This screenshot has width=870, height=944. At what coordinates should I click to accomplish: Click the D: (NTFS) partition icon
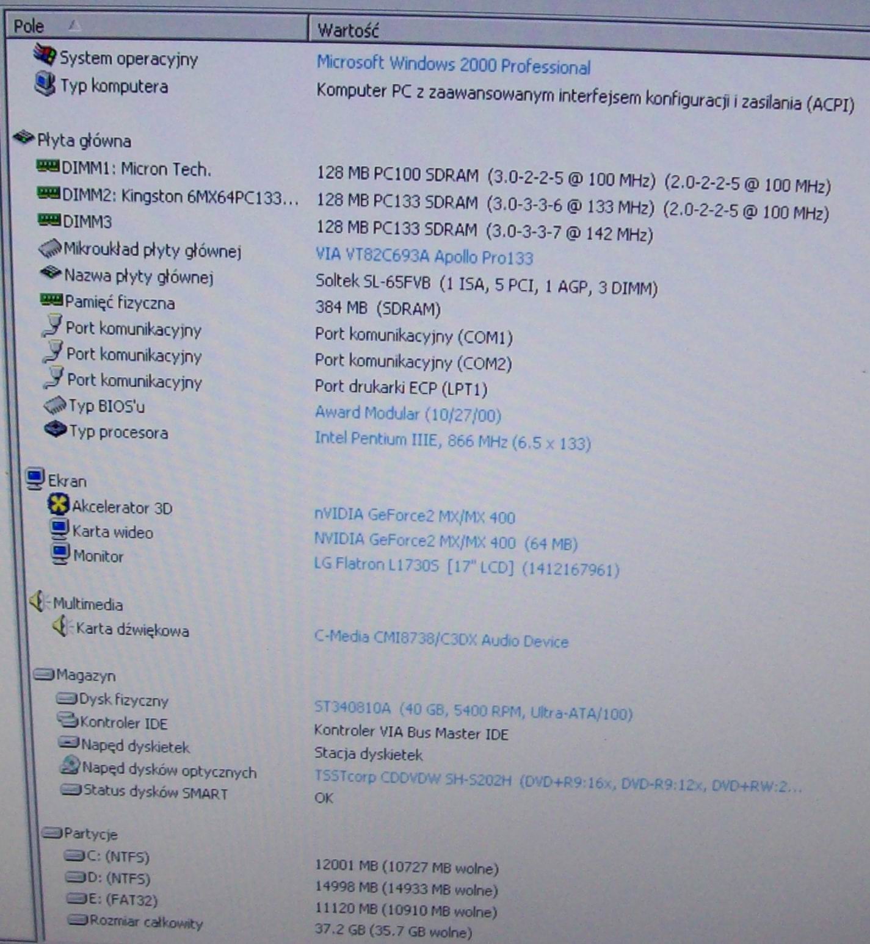76,877
